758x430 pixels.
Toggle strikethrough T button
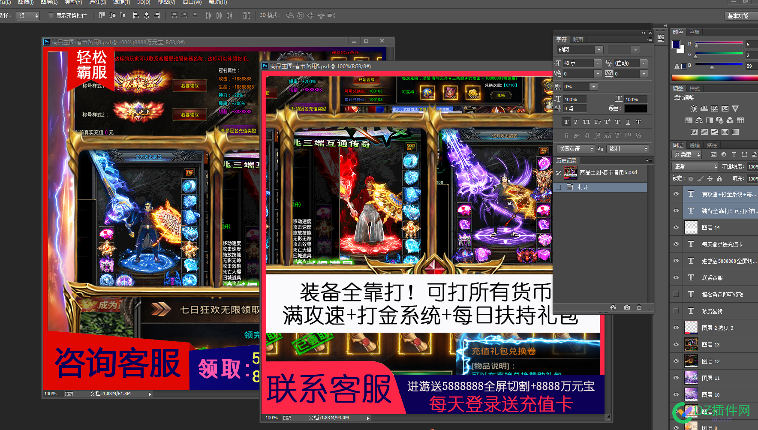[x=638, y=122]
